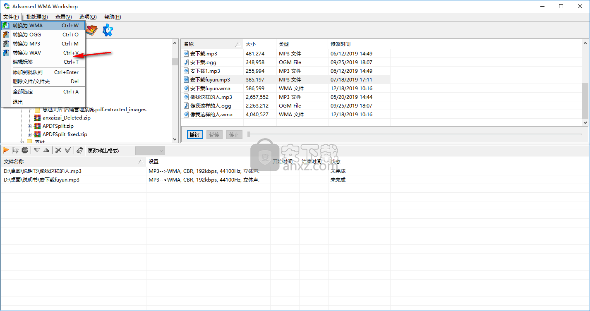The height and width of the screenshot is (311, 590).
Task: Move queue item up with up-triangle icon
Action: 46,150
